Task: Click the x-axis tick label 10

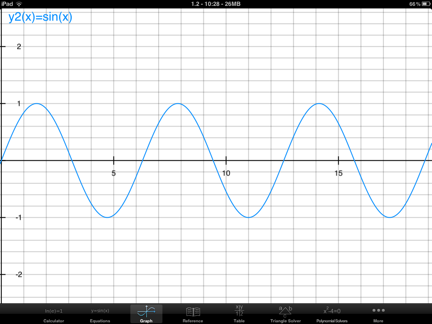Action: click(x=226, y=173)
